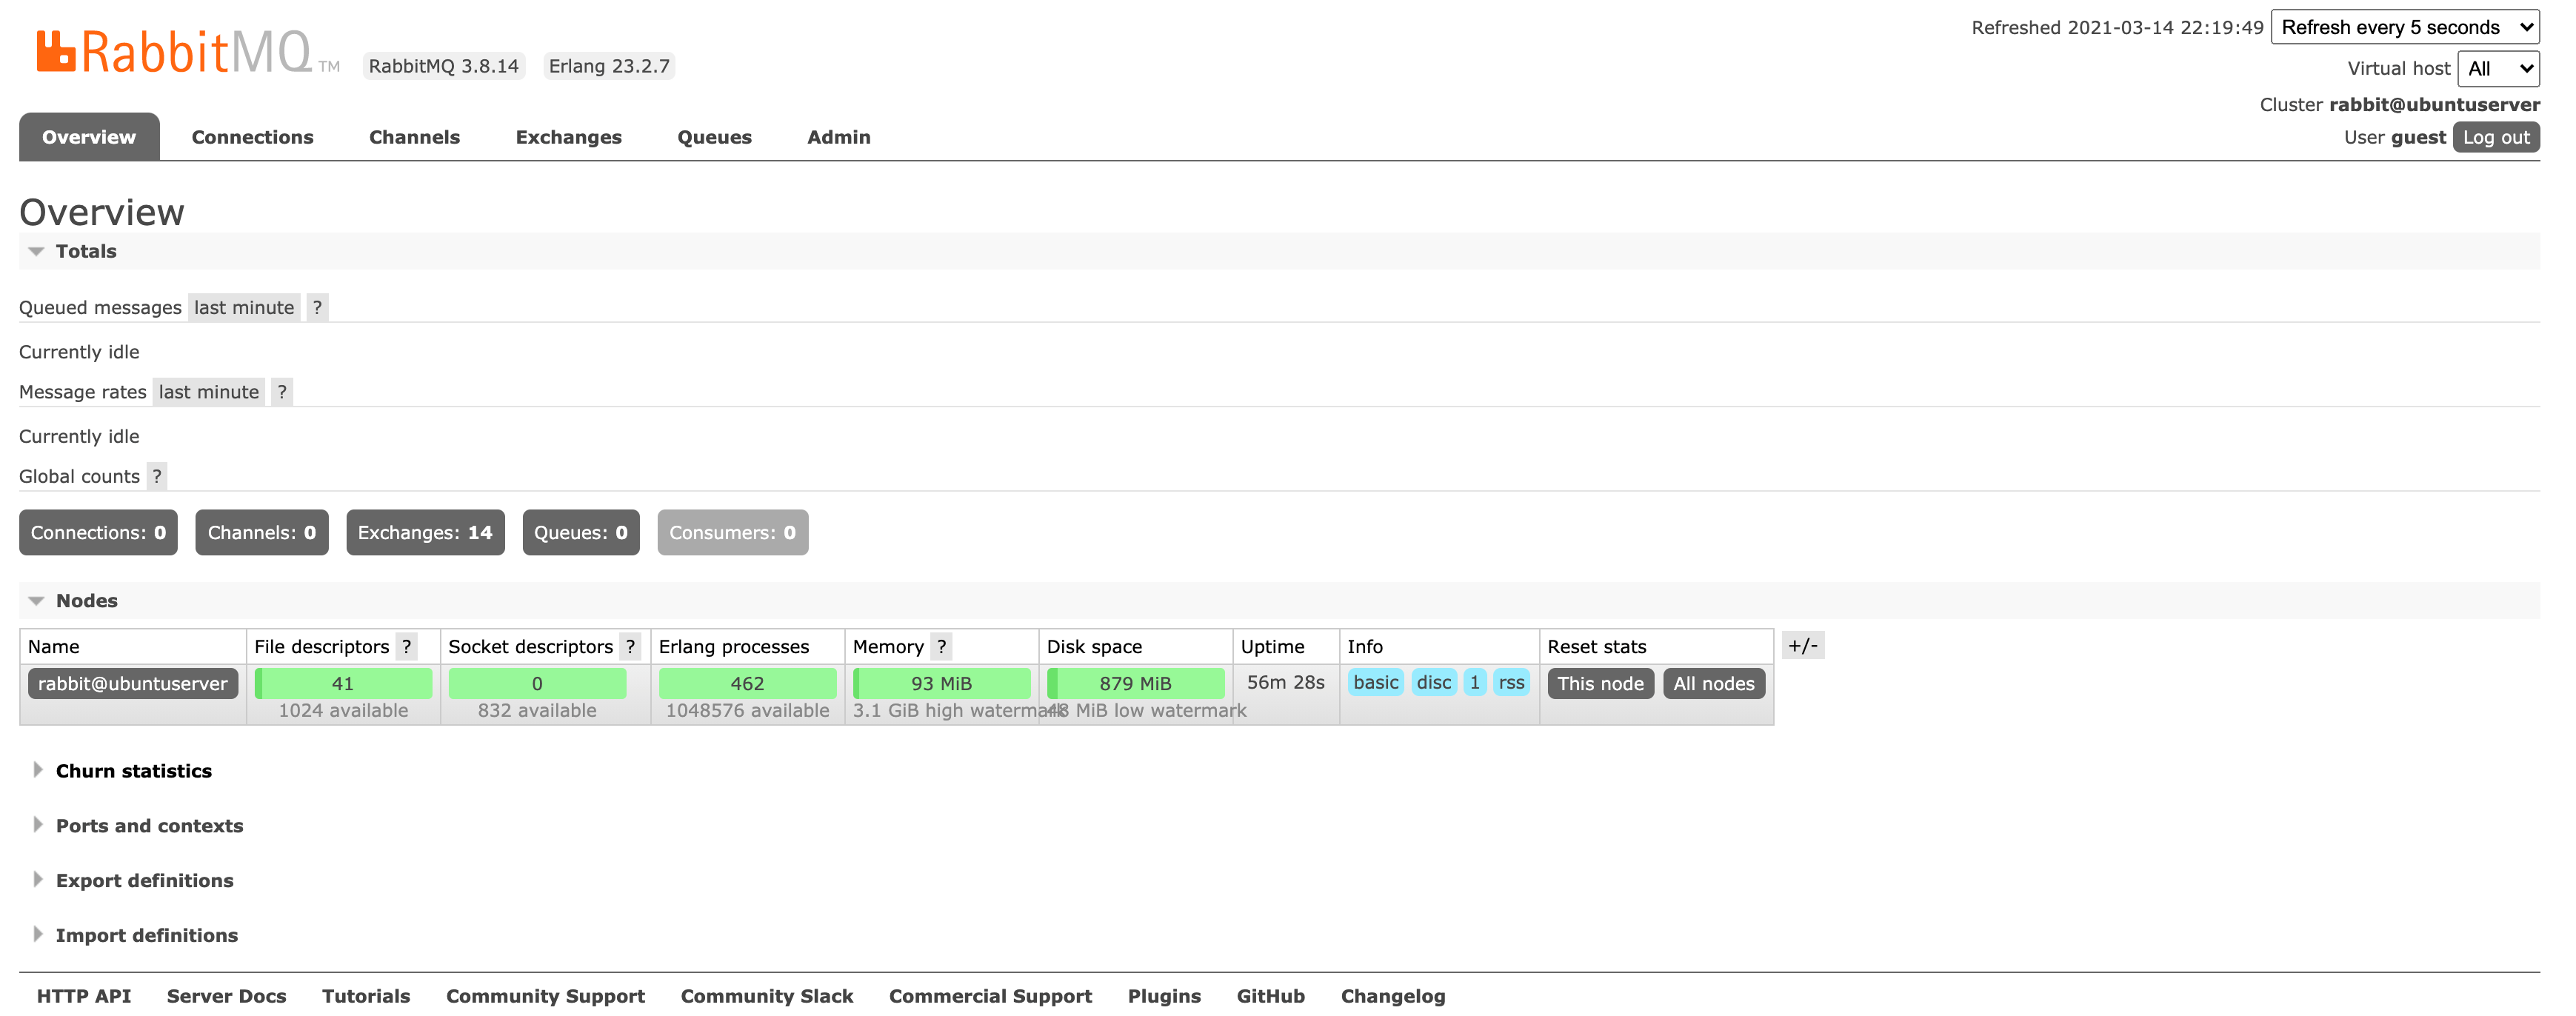Toggle node columns with +/- control
This screenshot has height=1016, width=2576.
pos(1803,646)
